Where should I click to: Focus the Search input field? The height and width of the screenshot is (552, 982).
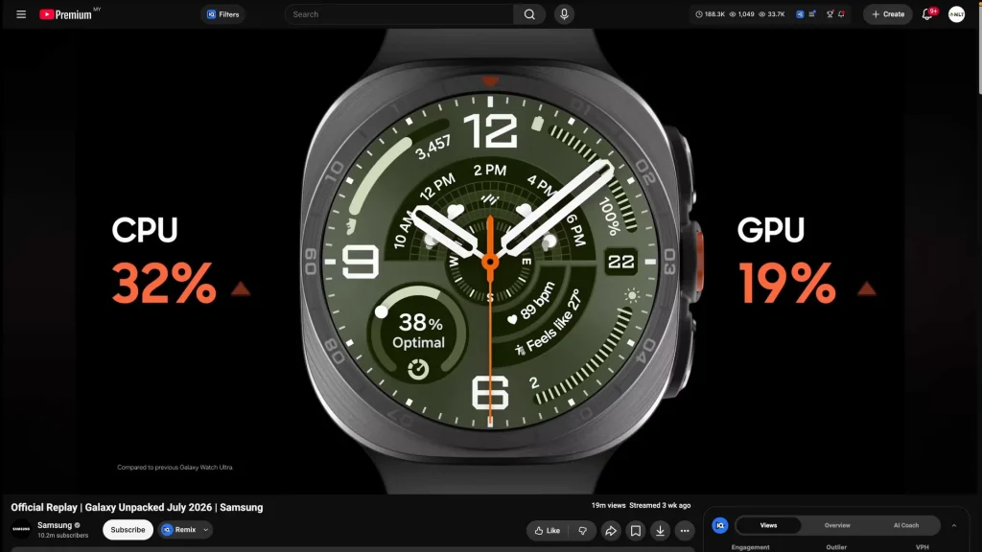[399, 14]
